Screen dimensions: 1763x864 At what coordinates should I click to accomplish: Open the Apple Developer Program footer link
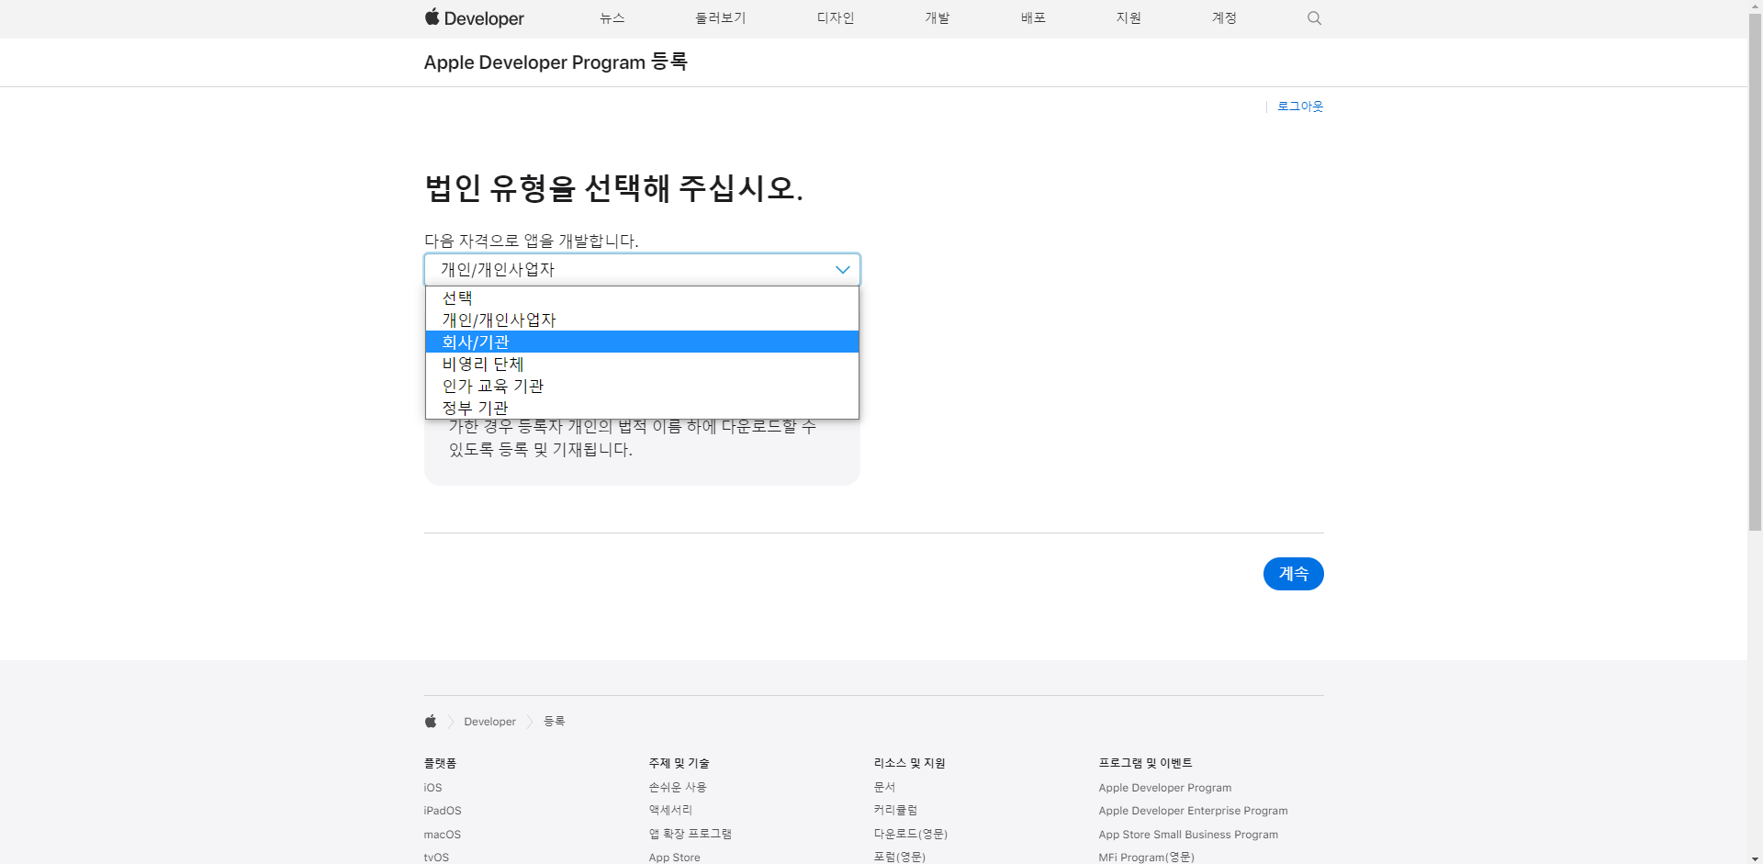(x=1164, y=788)
